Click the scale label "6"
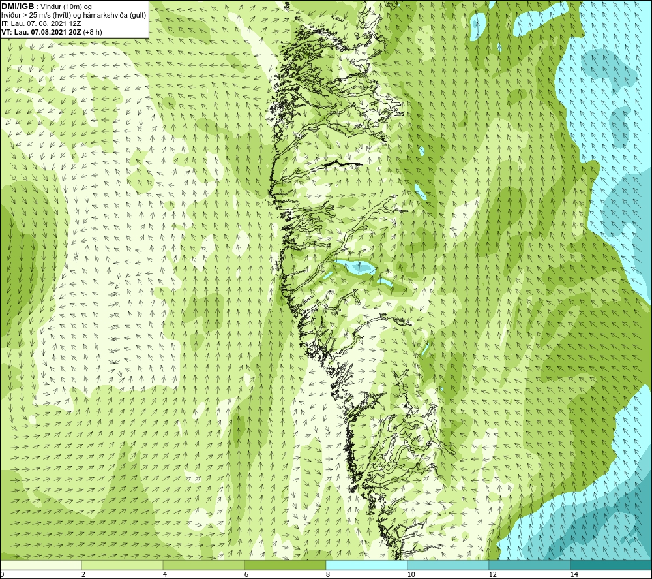This screenshot has width=652, height=579. click(246, 574)
